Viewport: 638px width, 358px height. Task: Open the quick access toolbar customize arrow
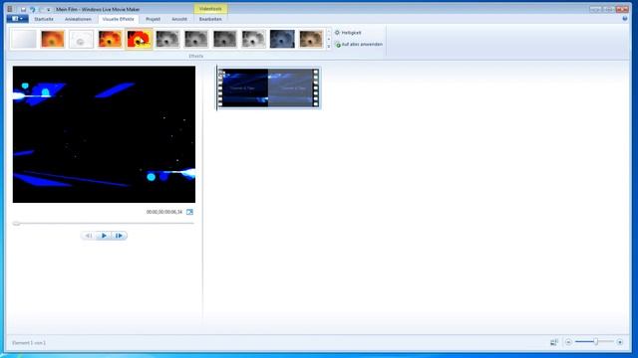pos(49,9)
